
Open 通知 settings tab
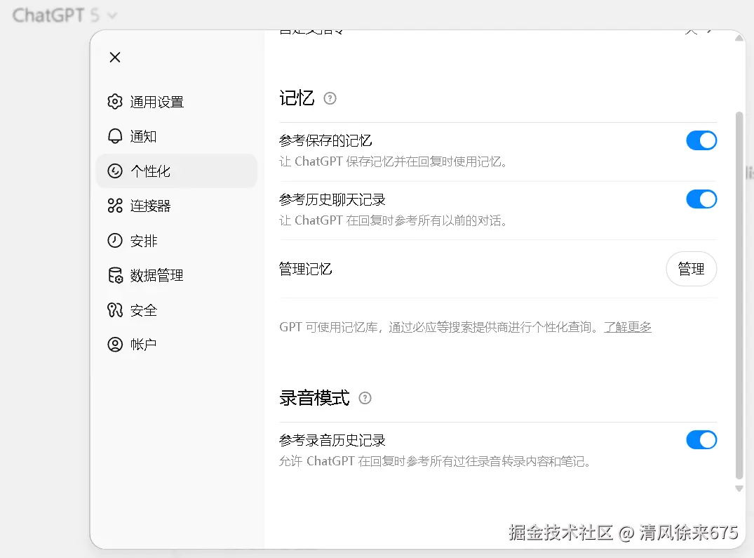click(x=177, y=136)
